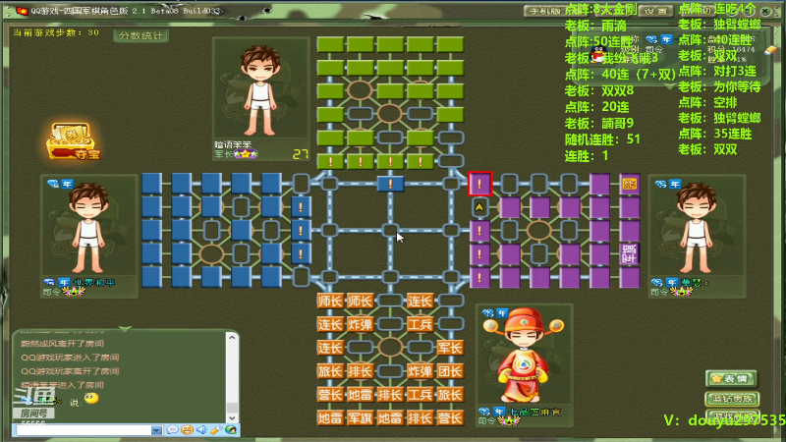
Task: Click the top player avatar named 暗语笨笨
Action: point(260,90)
